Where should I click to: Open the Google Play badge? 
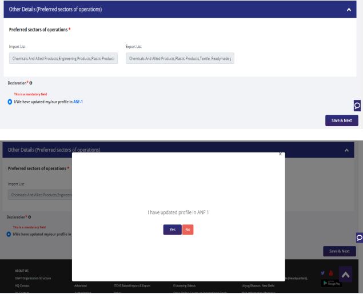(331, 284)
